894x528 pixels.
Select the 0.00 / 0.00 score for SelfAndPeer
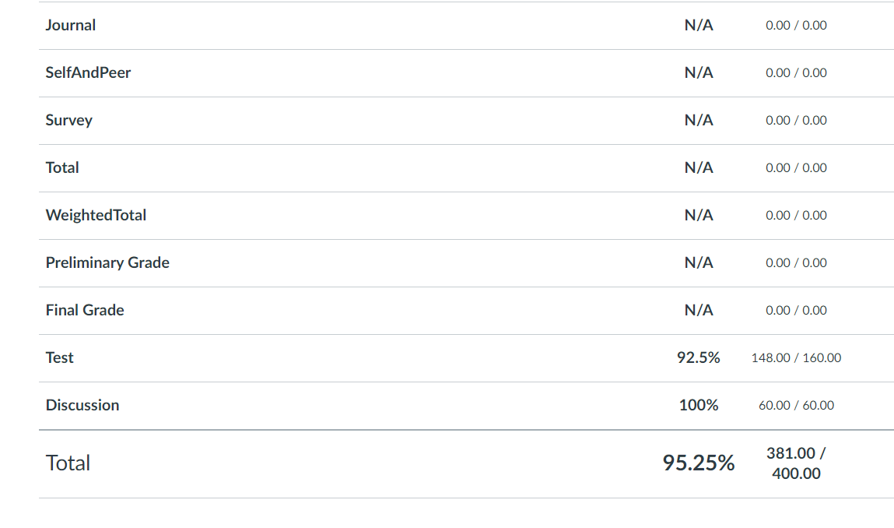click(x=796, y=73)
